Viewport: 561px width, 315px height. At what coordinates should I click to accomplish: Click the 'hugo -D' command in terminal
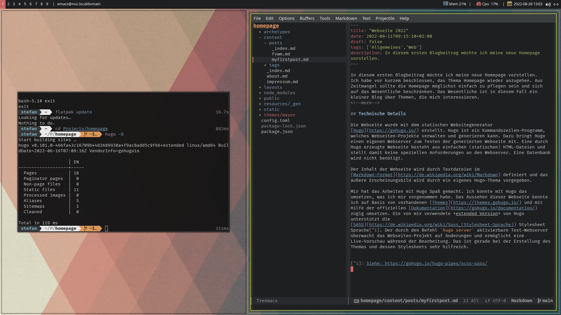(114, 134)
